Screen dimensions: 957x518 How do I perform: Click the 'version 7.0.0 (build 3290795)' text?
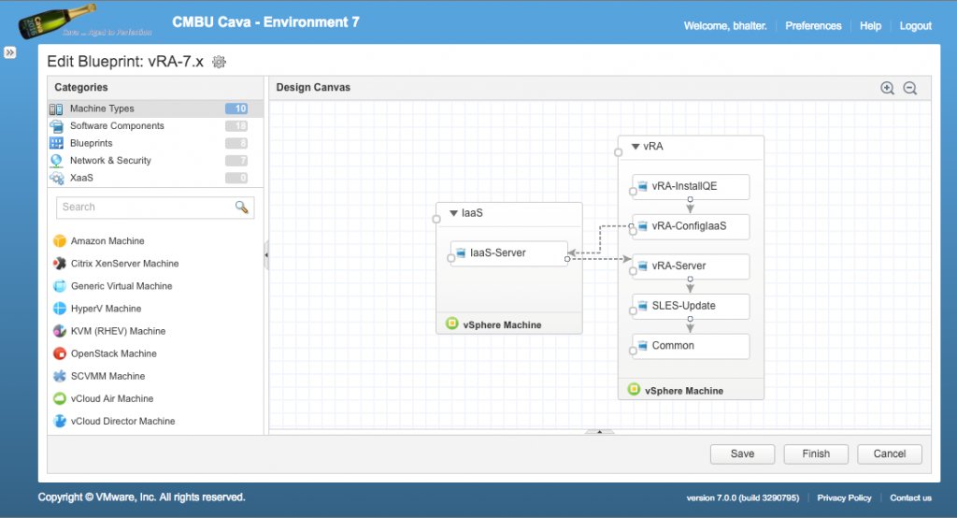point(742,497)
